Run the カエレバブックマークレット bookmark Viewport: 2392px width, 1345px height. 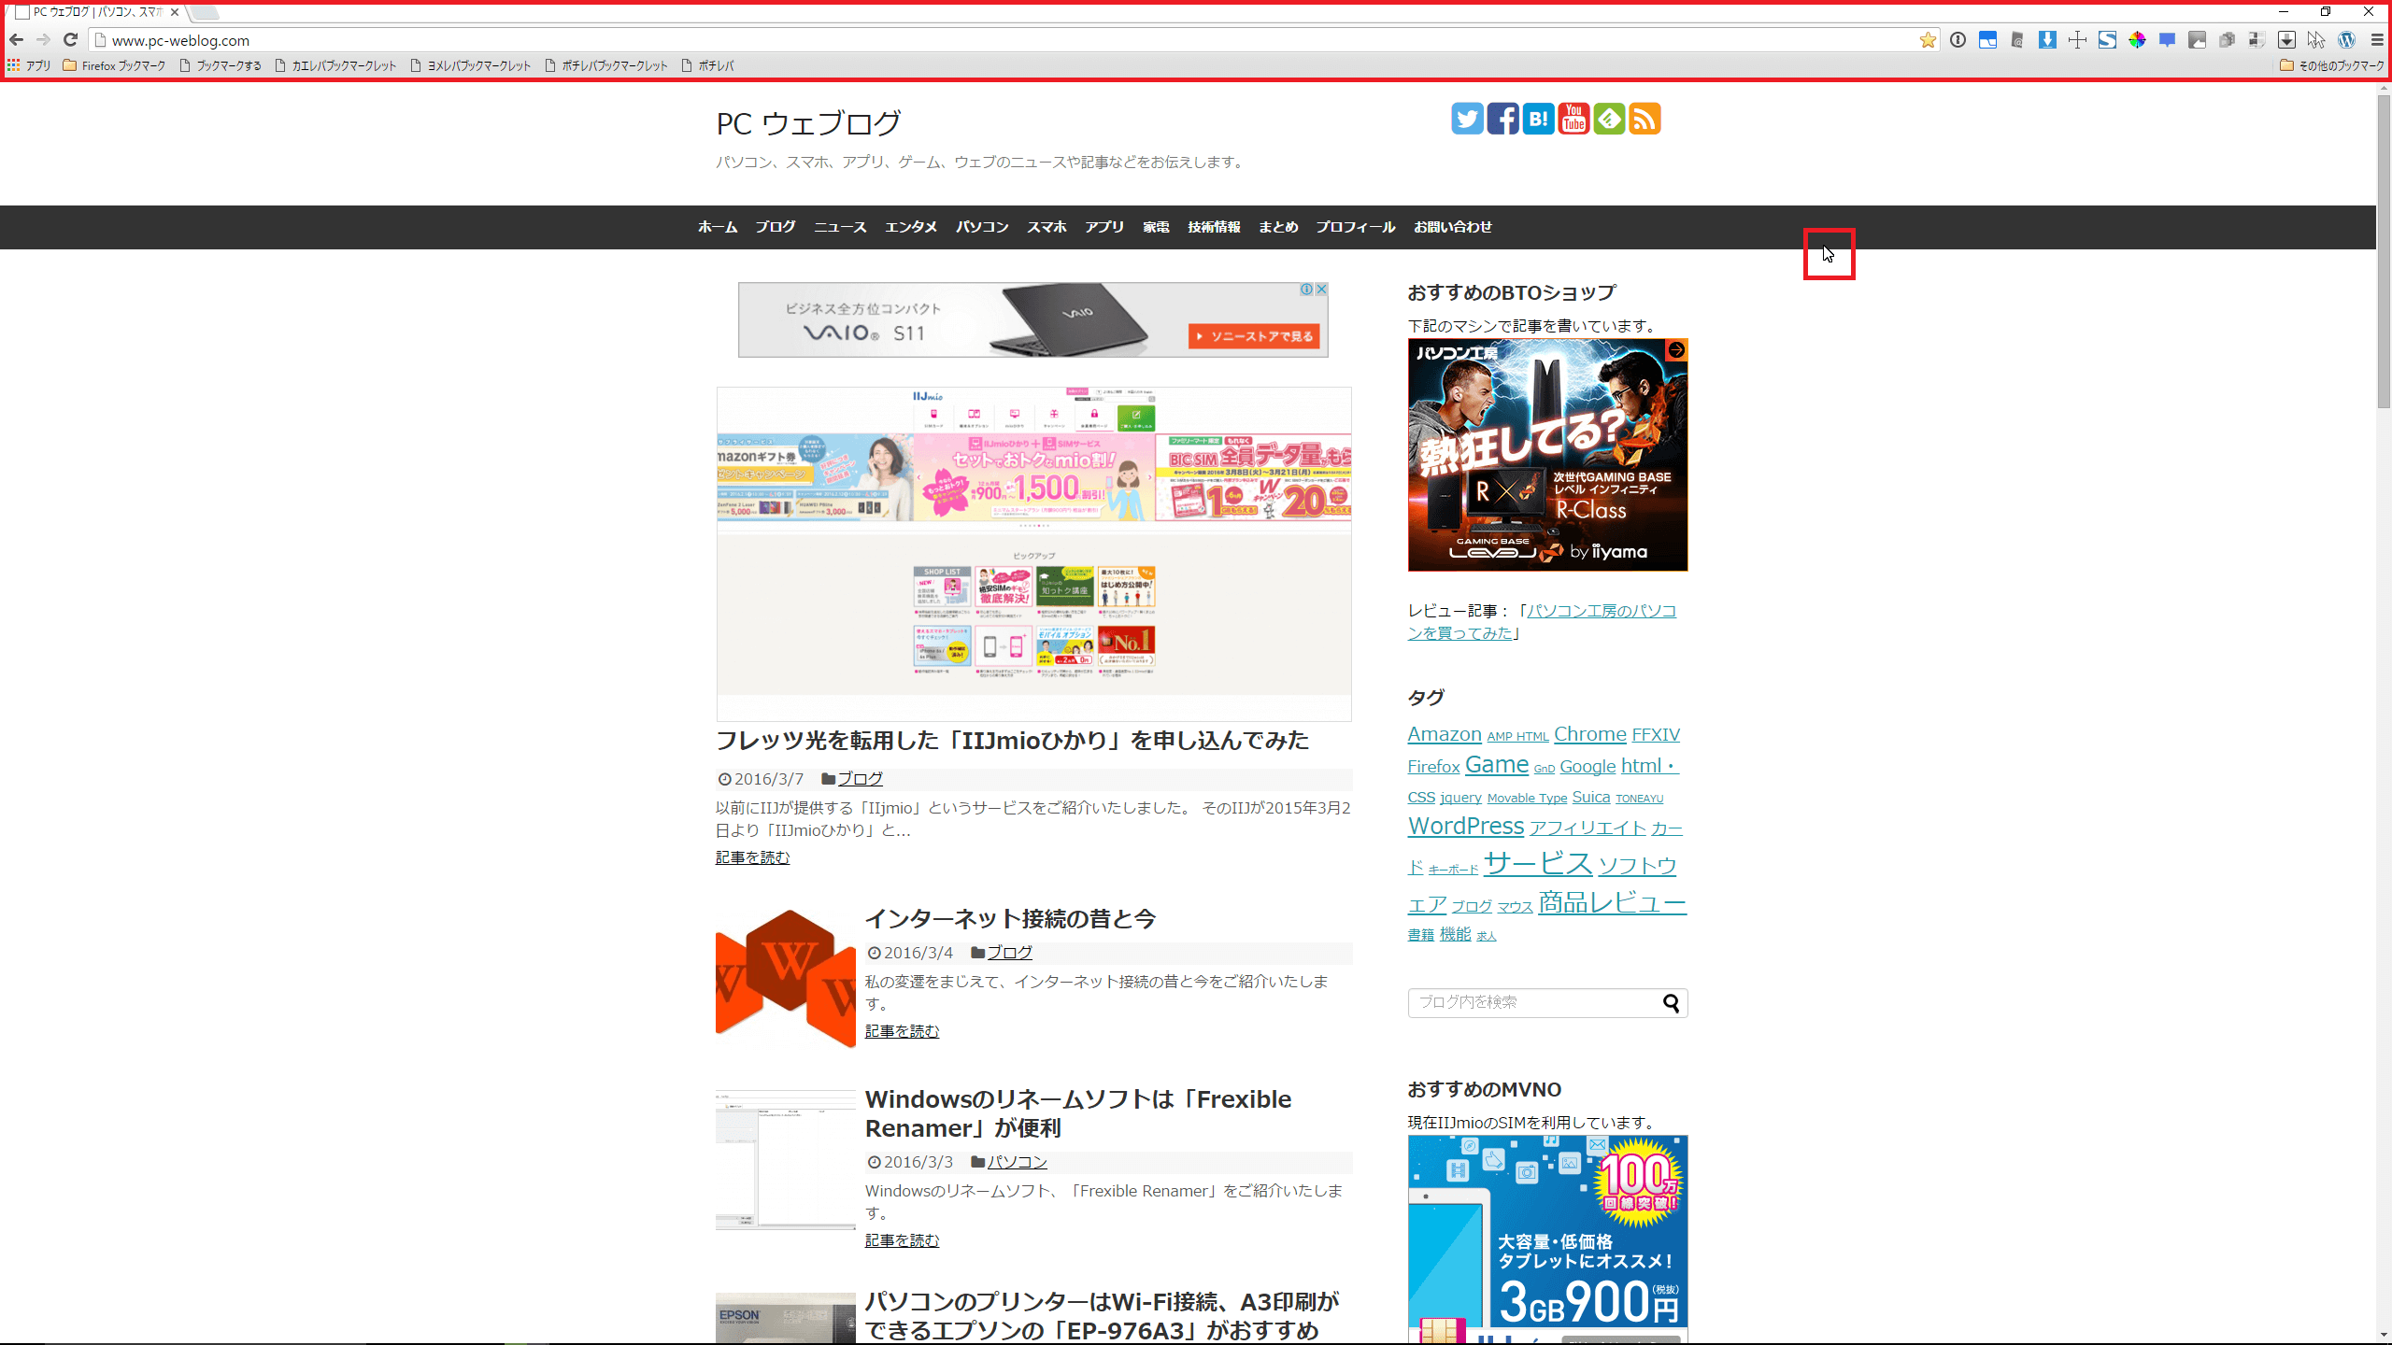[335, 65]
